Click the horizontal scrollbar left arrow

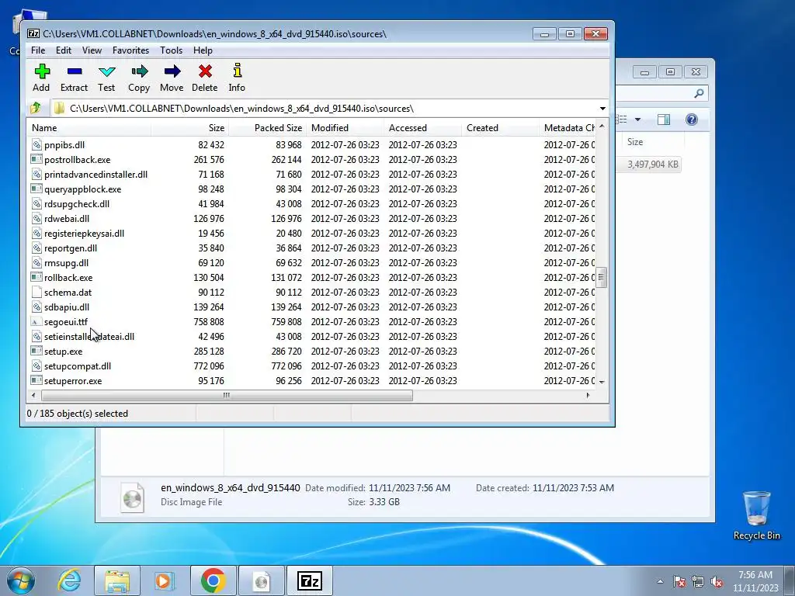(x=33, y=395)
